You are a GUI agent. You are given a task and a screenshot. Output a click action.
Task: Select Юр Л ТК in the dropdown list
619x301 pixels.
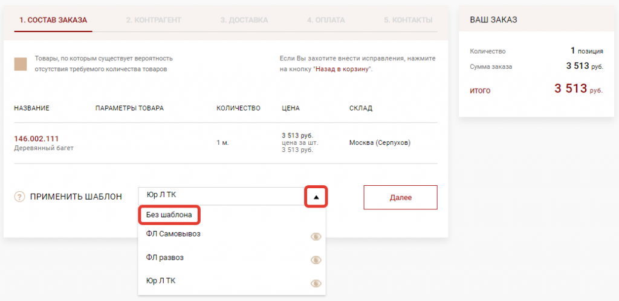(161, 280)
